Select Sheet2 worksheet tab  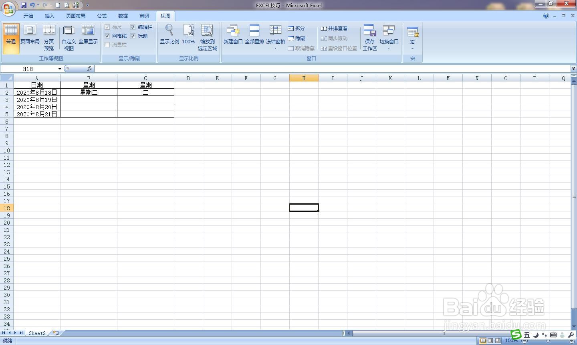coord(37,333)
